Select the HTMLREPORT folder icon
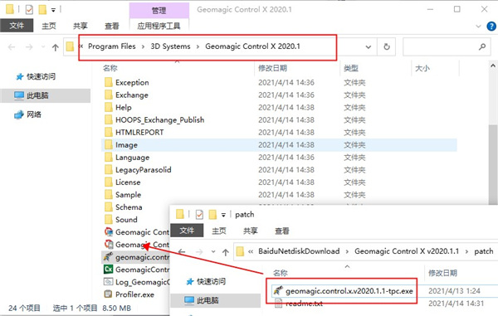The image size is (498, 316). tap(108, 132)
